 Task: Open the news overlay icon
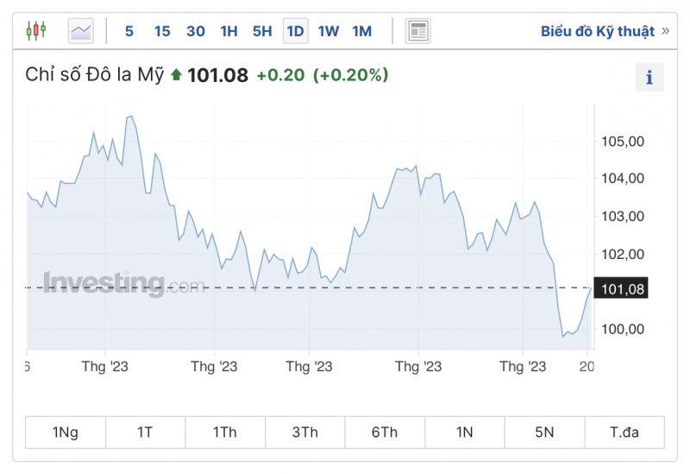418,32
